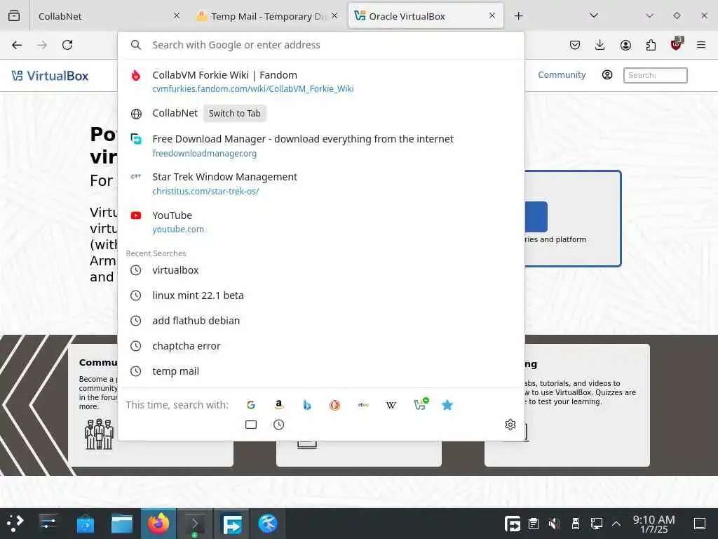
Task: Open KDE application launcher
Action: (x=15, y=524)
